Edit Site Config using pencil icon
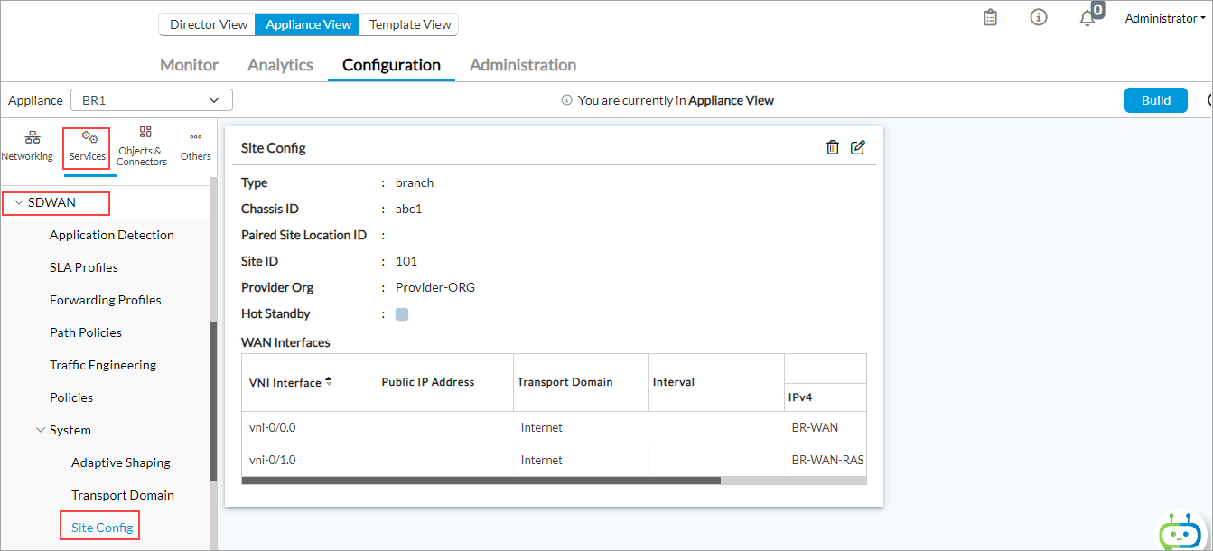The height and width of the screenshot is (551, 1213). click(x=858, y=146)
